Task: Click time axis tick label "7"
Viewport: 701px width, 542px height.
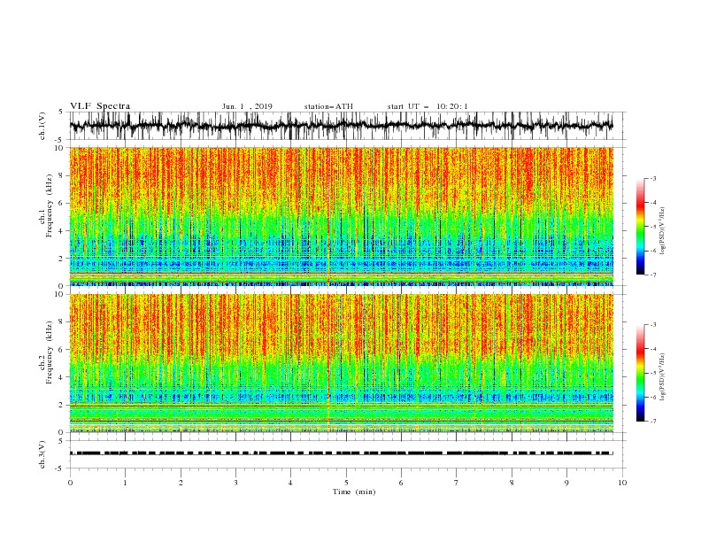Action: [457, 483]
